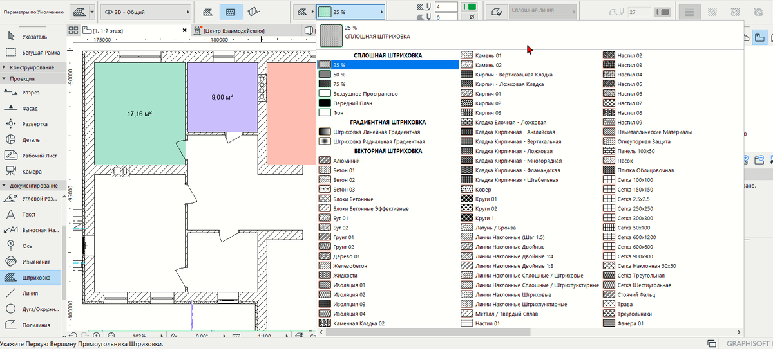Open the Рабочий Лист worksheet tool
The height and width of the screenshot is (349, 773).
[x=31, y=156]
